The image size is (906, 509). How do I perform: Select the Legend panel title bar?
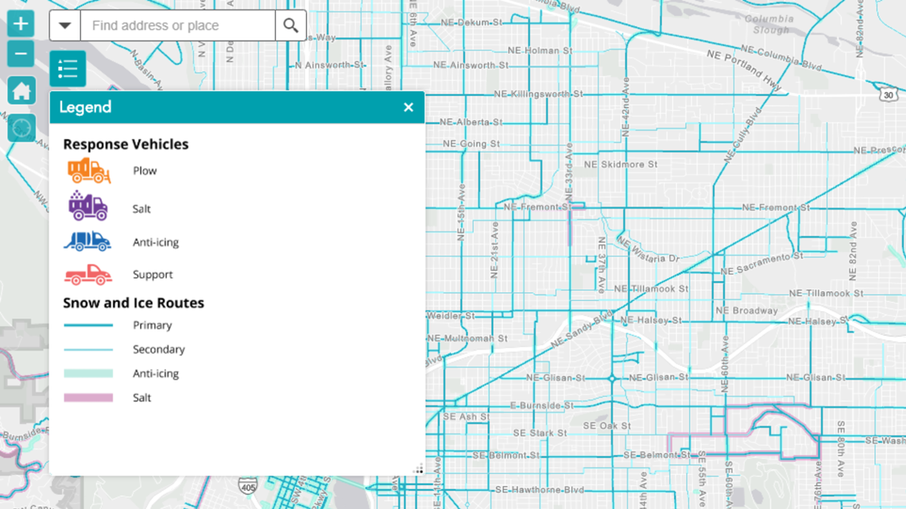point(237,107)
